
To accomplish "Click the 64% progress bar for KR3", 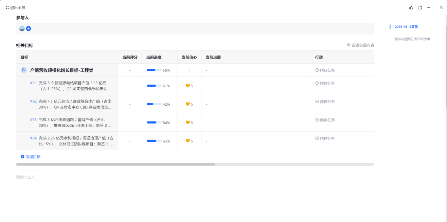I will pyautogui.click(x=154, y=123).
